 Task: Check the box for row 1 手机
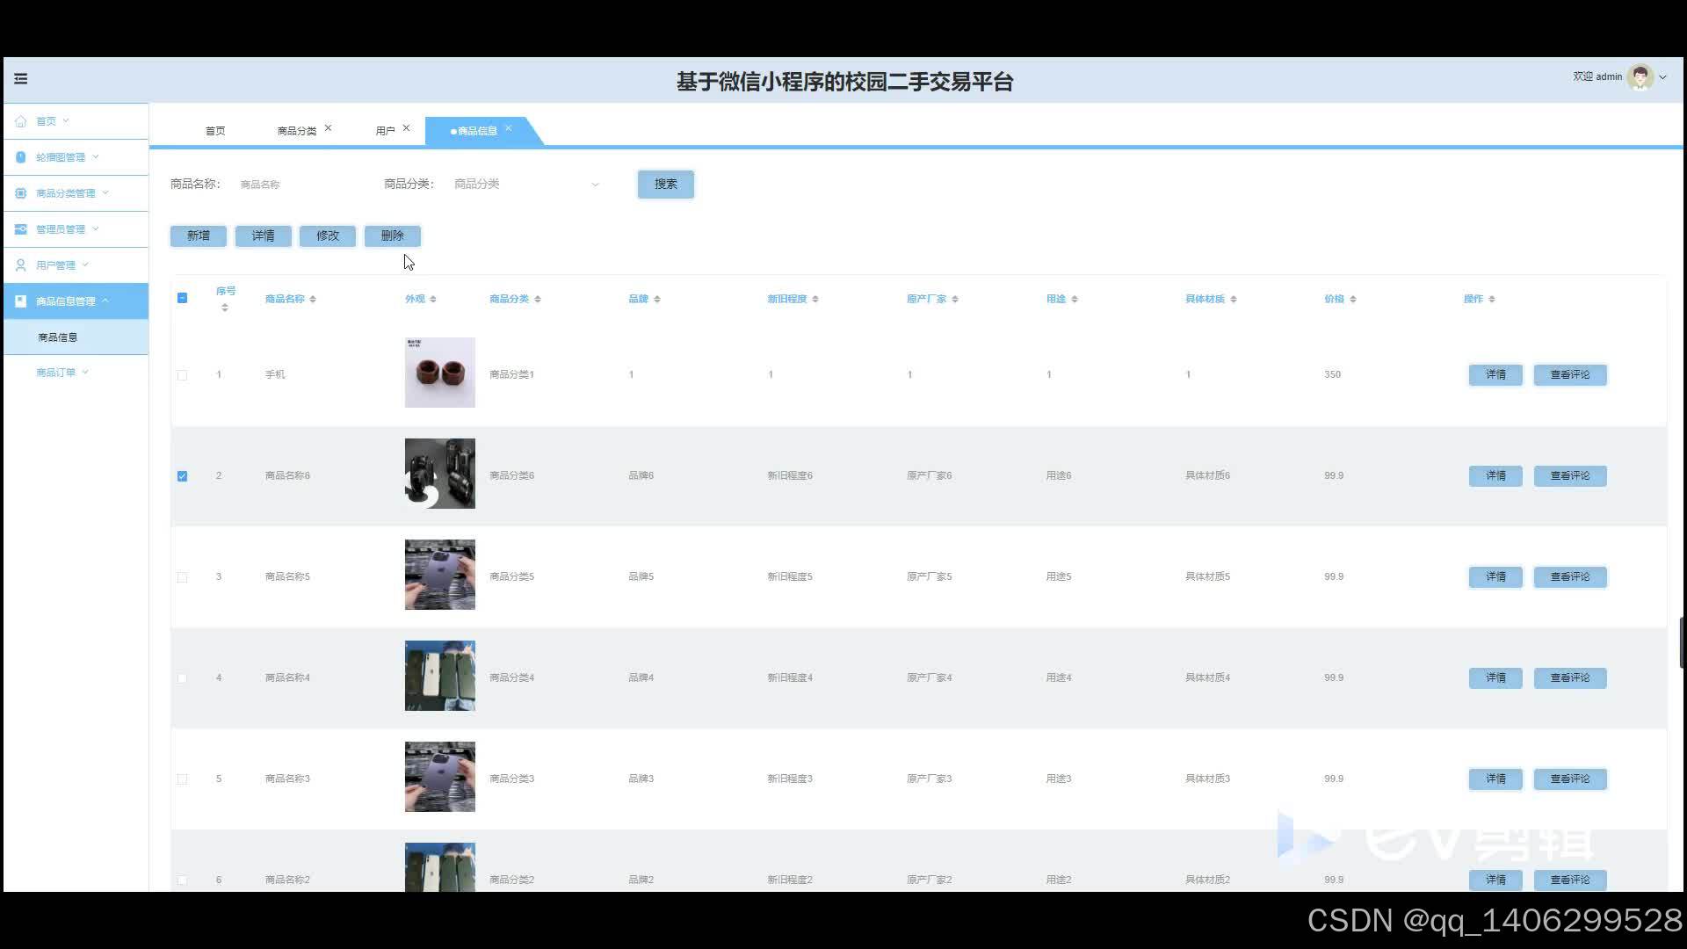pyautogui.click(x=183, y=375)
